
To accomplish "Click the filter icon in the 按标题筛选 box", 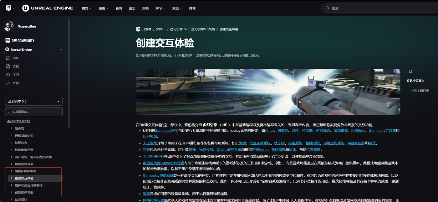I will tap(9, 112).
